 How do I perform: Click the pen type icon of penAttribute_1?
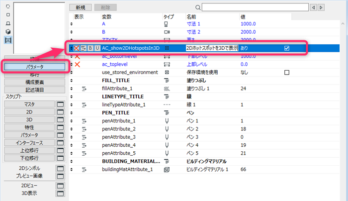click(x=167, y=121)
